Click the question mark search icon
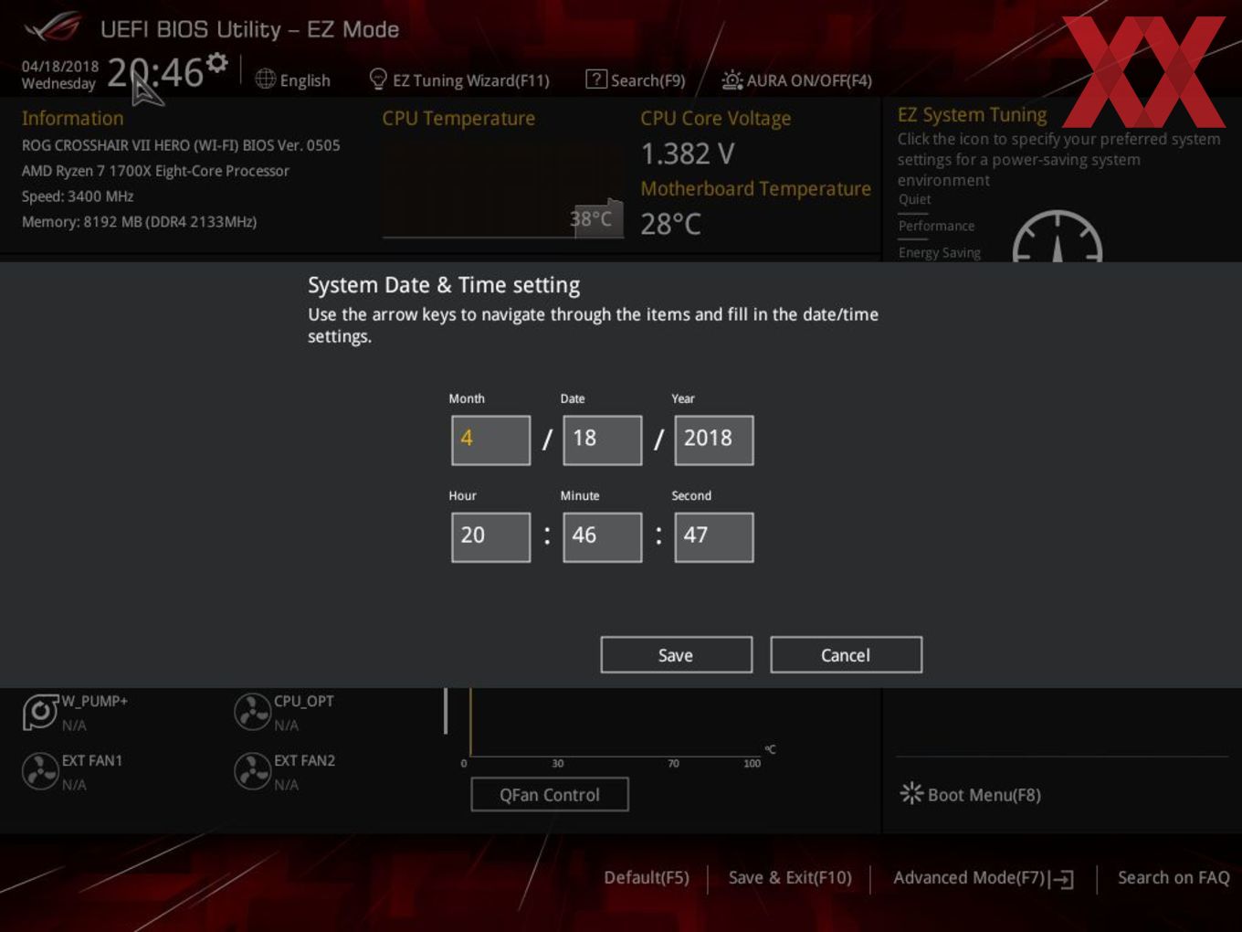Screen dimensions: 1242x932 (595, 79)
